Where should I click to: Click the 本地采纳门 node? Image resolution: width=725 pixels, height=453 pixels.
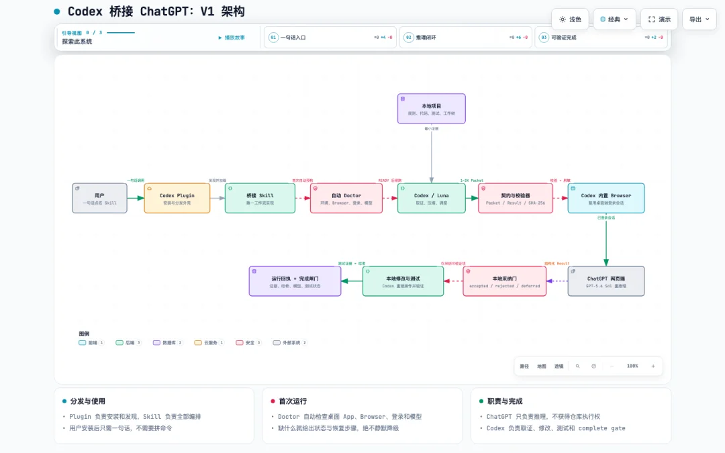click(x=504, y=281)
